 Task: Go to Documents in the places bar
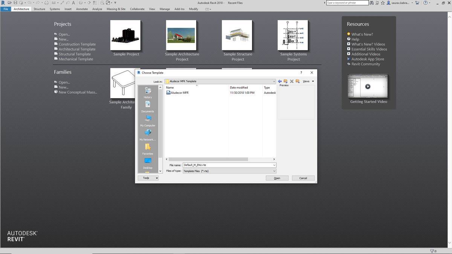148,107
